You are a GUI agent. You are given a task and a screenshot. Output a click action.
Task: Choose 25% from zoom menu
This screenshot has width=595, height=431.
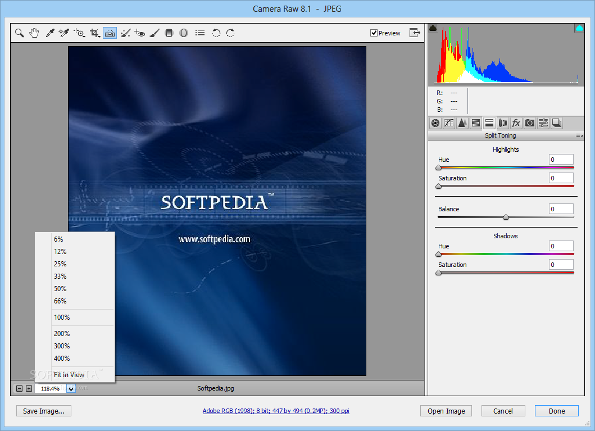coord(75,264)
